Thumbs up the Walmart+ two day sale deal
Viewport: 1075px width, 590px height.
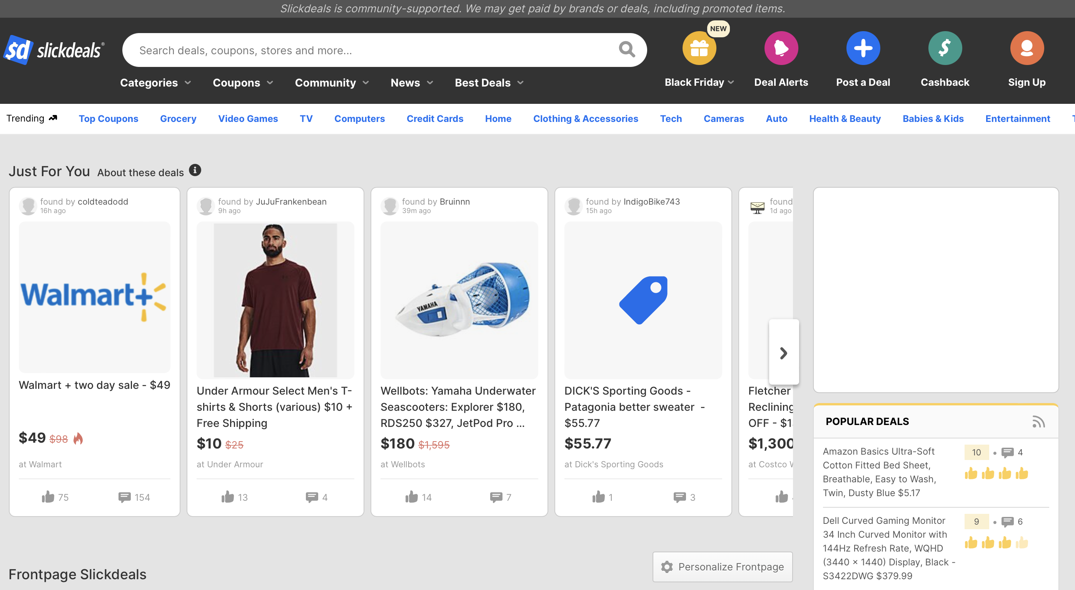(x=48, y=497)
